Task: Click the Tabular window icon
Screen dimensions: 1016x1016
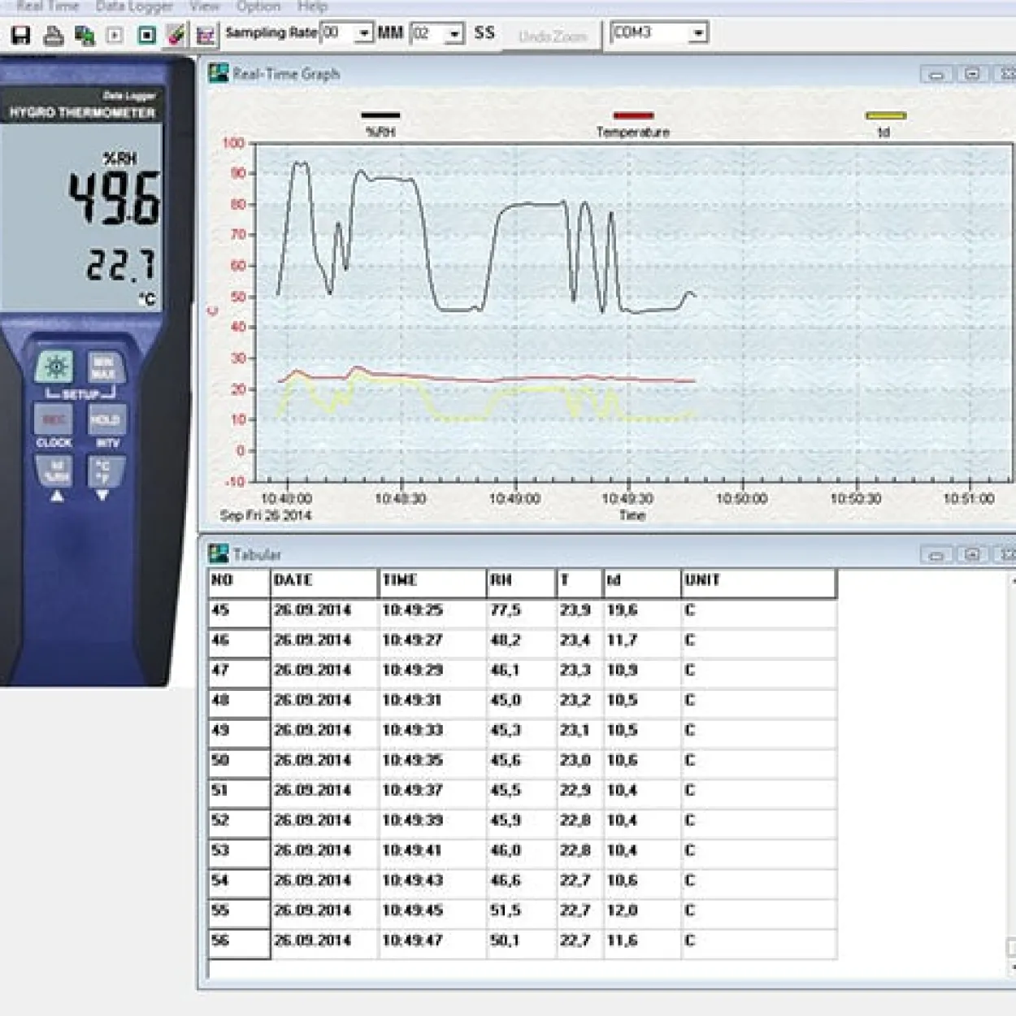Action: coord(218,554)
